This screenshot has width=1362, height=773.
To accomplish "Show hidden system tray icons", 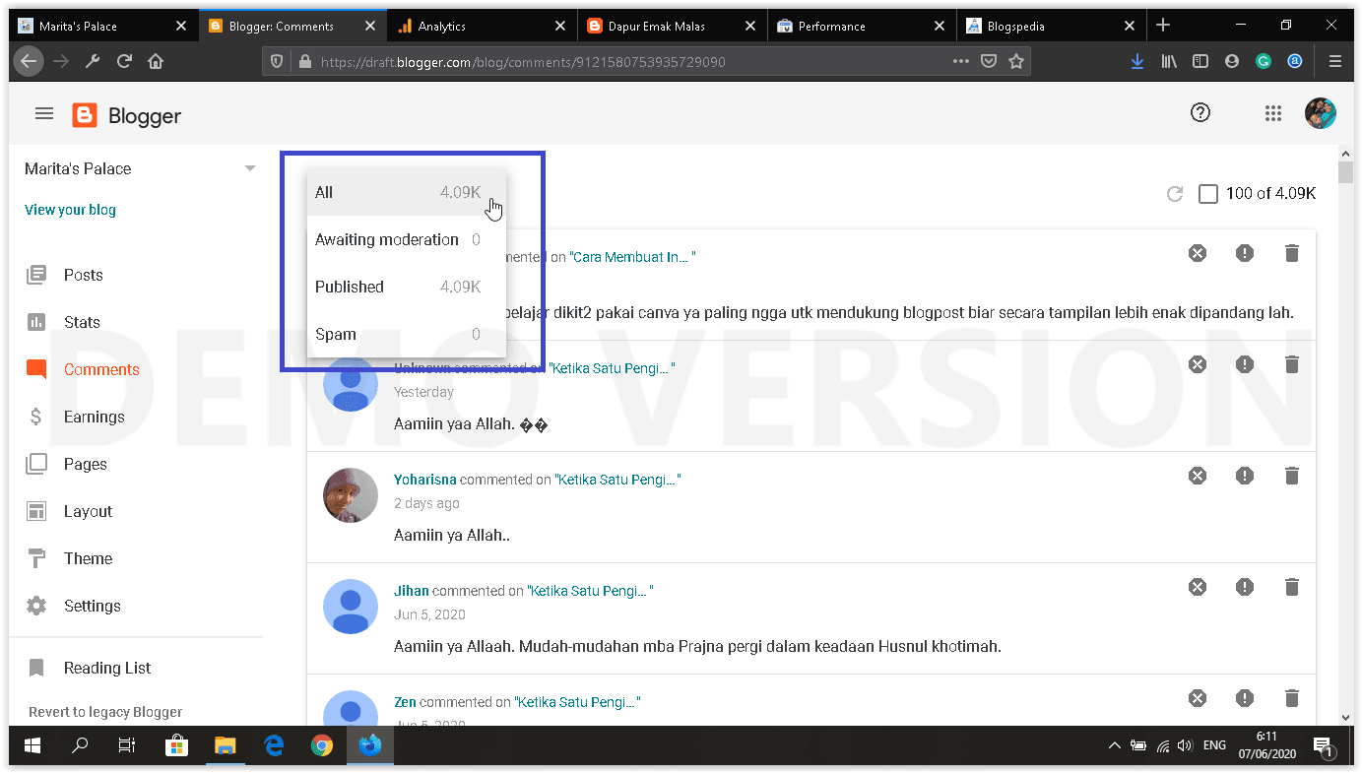I will click(1114, 745).
